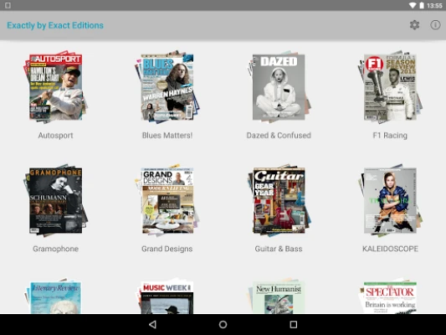Click the Exactly by Exact Editions title

point(55,25)
